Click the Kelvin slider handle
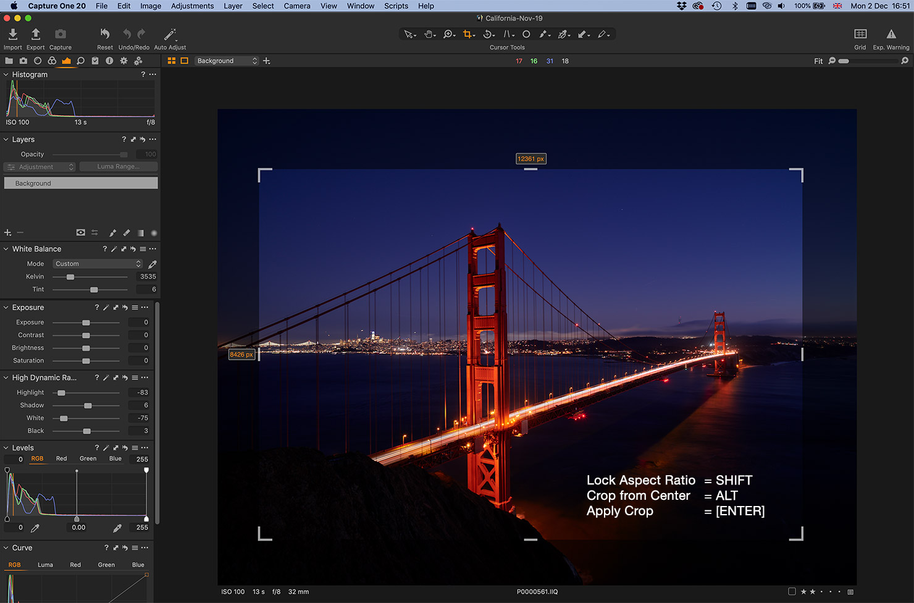Image resolution: width=914 pixels, height=603 pixels. click(70, 277)
